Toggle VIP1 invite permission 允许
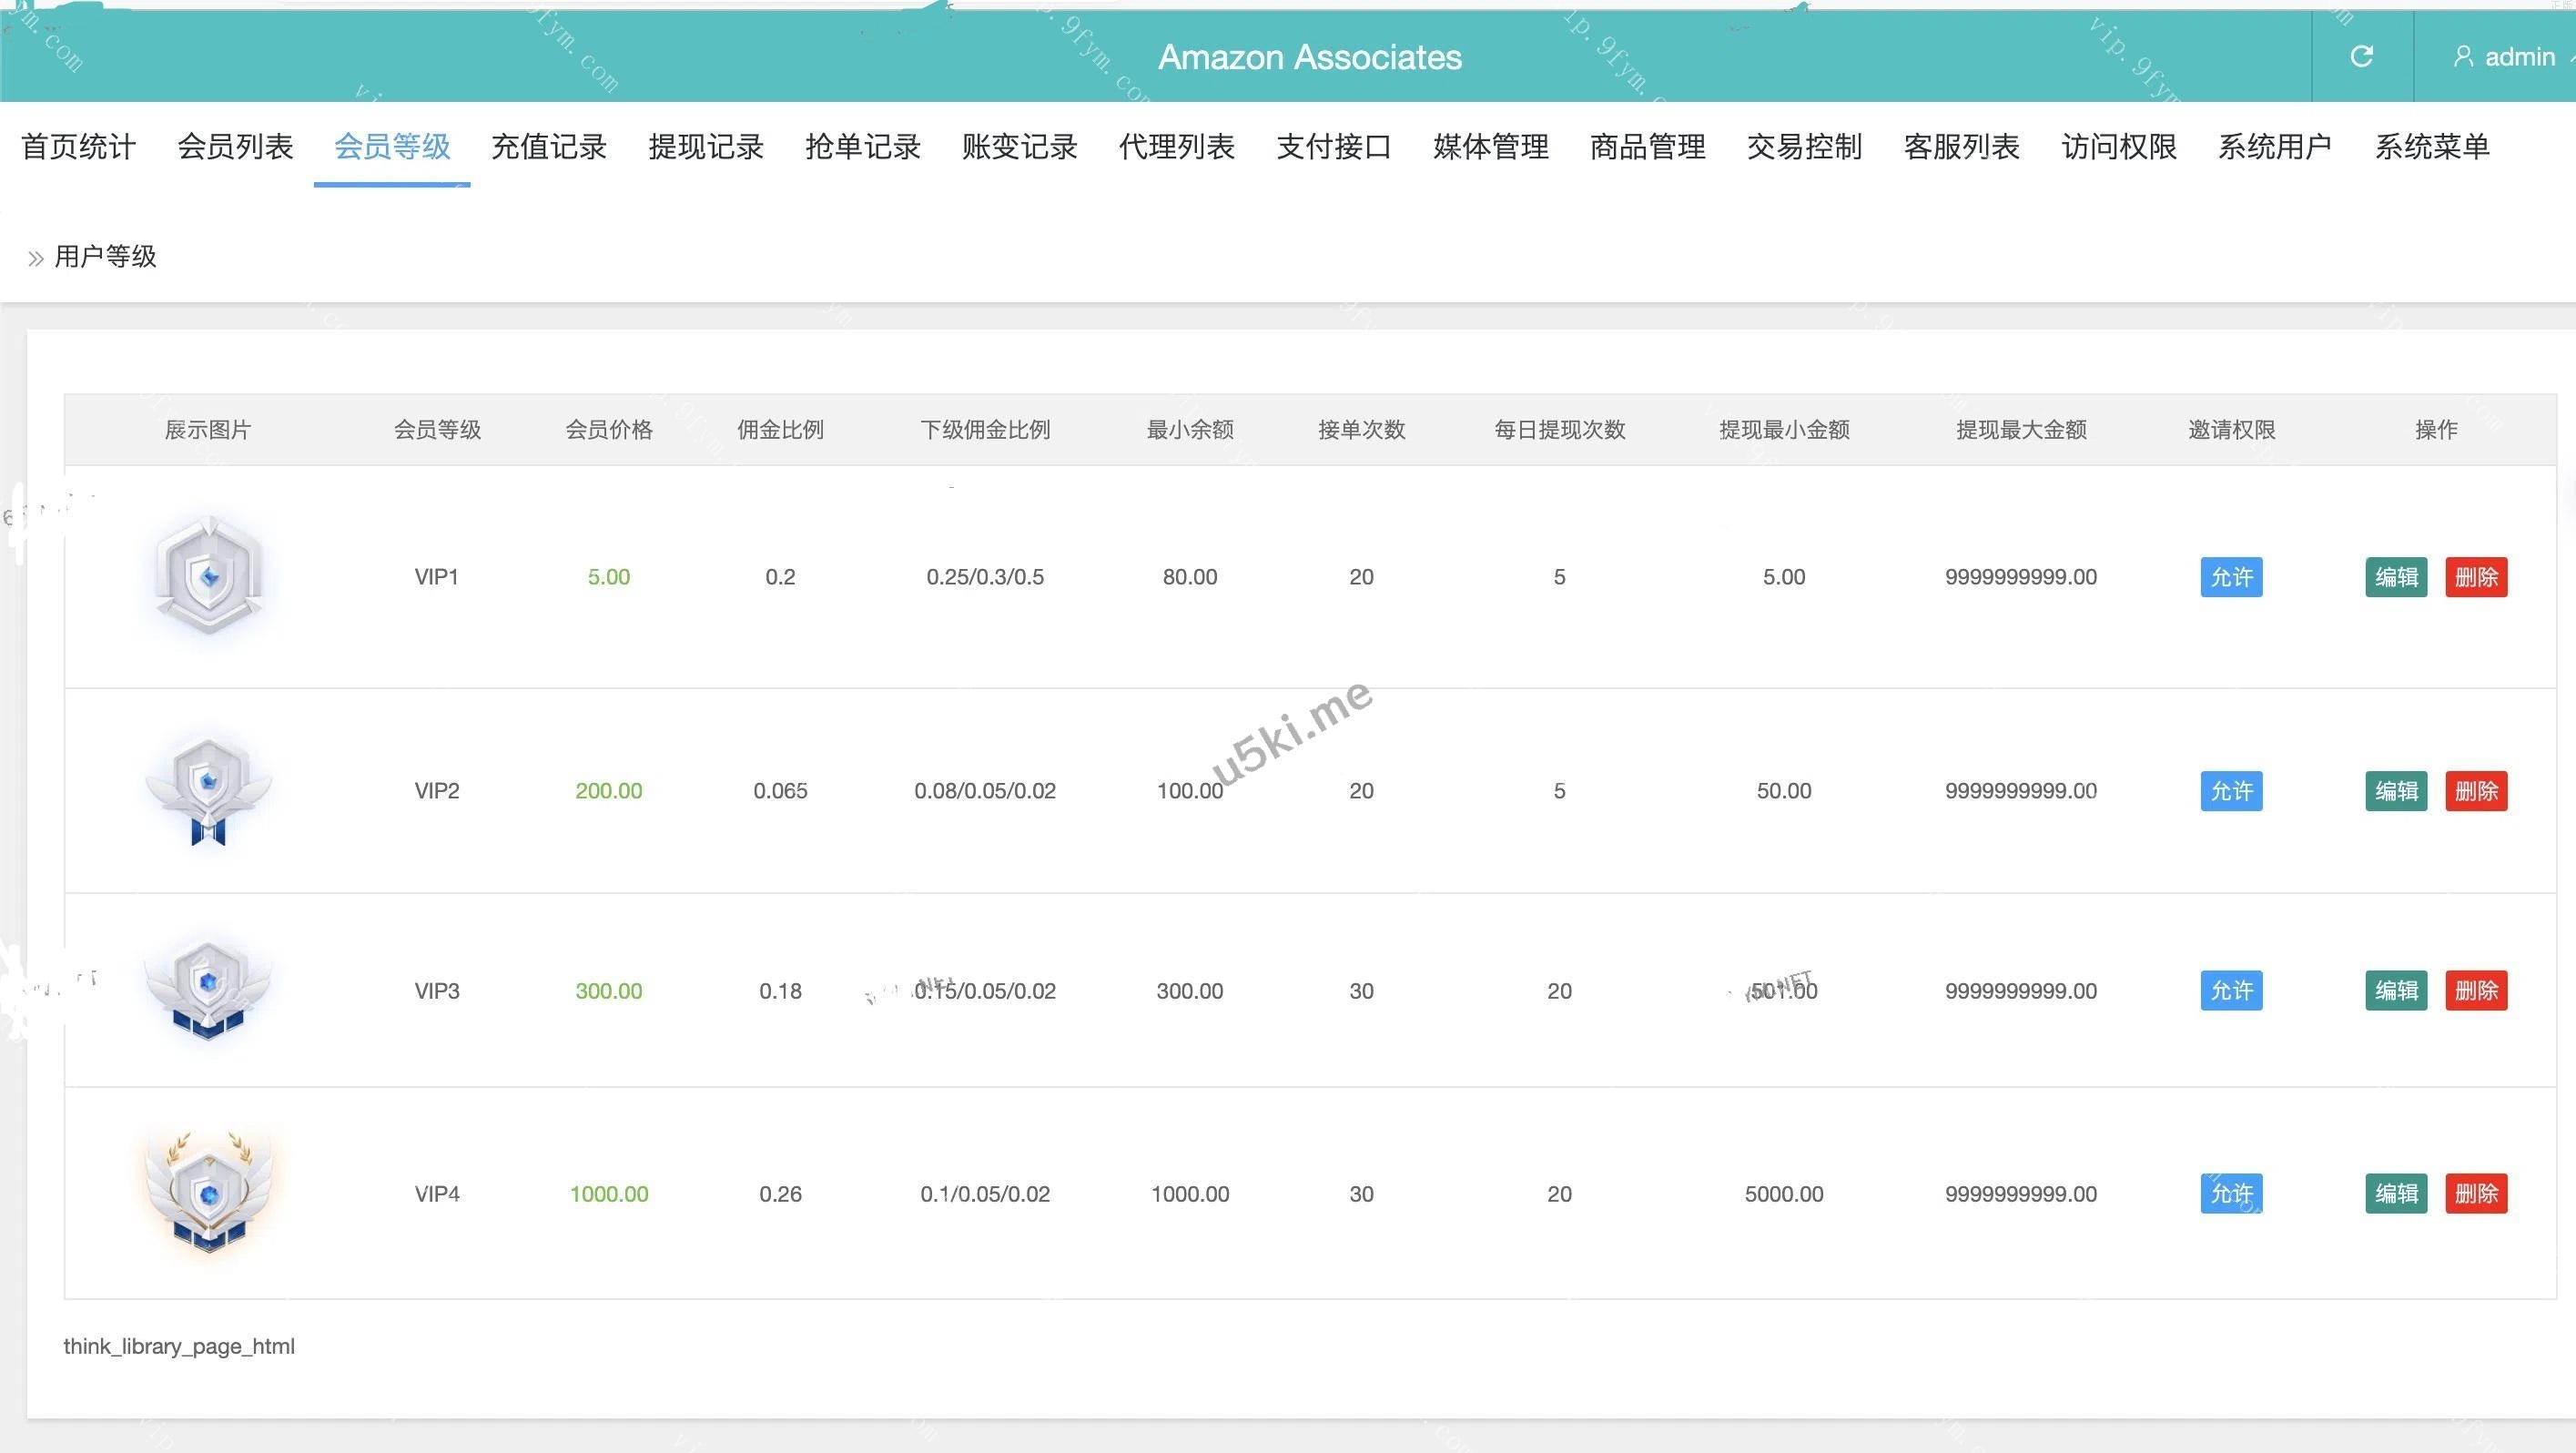 tap(2231, 577)
